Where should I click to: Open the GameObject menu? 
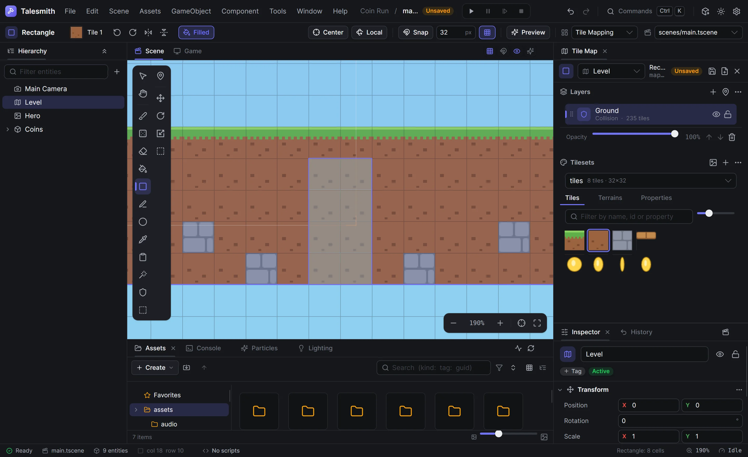[191, 11]
